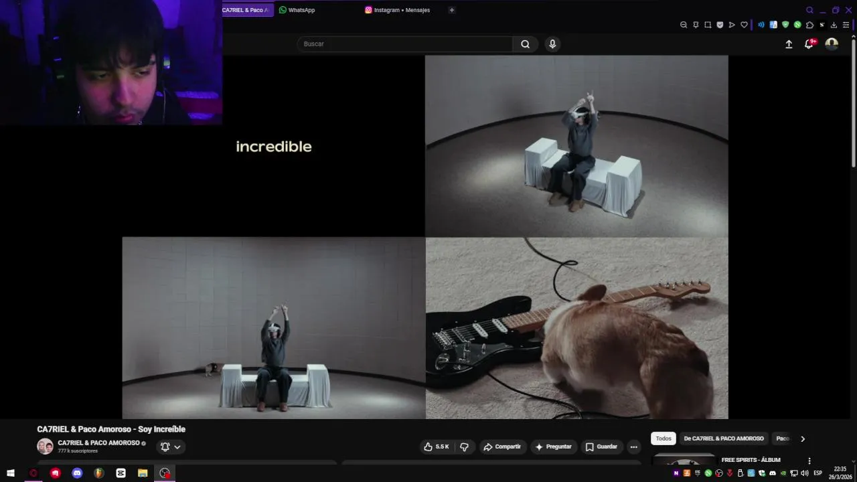Screen dimensions: 857x482
Task: Open the browser easy-setup sliders icon
Action: click(x=846, y=25)
